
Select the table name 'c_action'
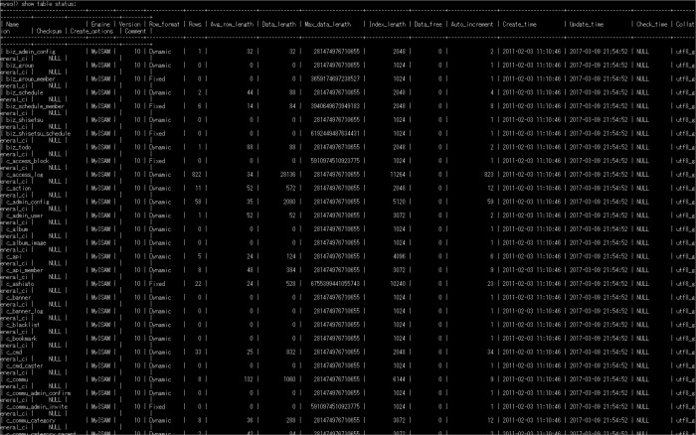[x=18, y=188]
